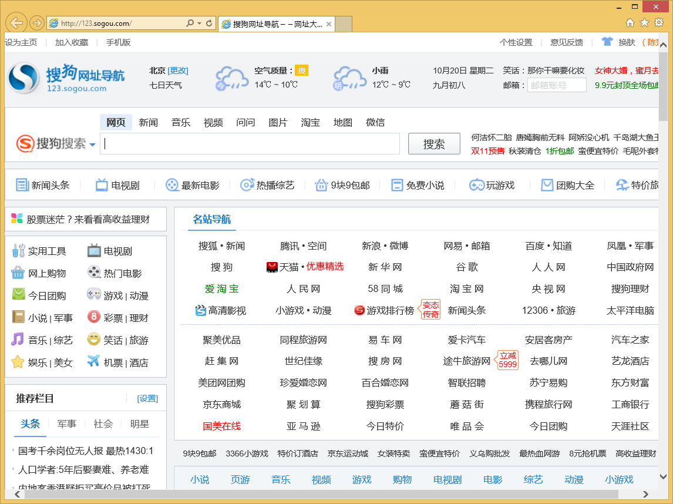Click the Sogou 网址导航 logo
This screenshot has width=673, height=504.
click(x=66, y=79)
